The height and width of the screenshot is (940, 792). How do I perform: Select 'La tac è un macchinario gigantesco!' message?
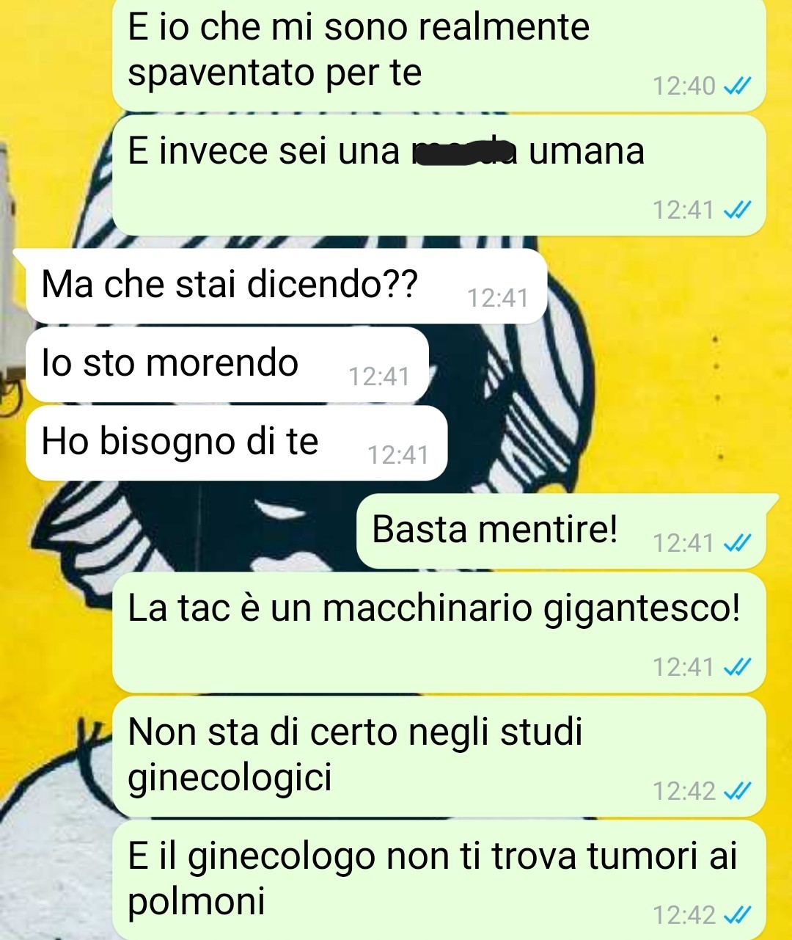[x=439, y=633]
